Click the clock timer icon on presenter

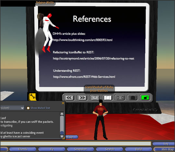click(95, 98)
